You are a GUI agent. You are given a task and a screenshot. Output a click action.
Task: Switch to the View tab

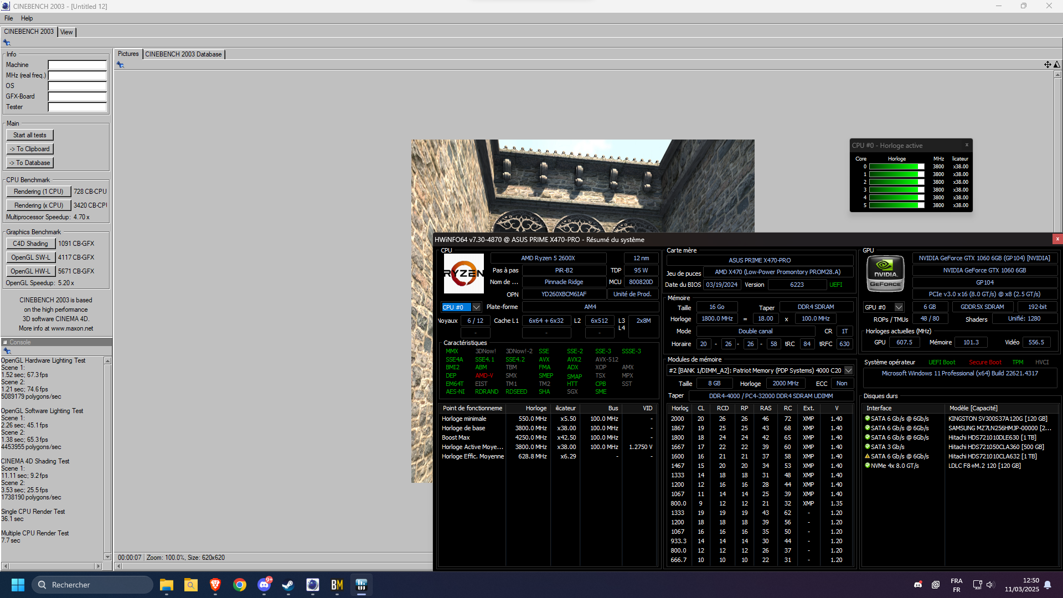(66, 32)
